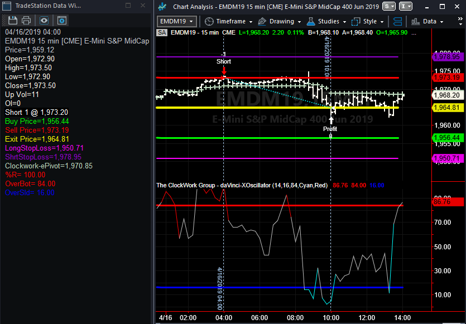466x324 pixels.
Task: Open Data Window settings via the gear icon
Action: click(x=62, y=20)
